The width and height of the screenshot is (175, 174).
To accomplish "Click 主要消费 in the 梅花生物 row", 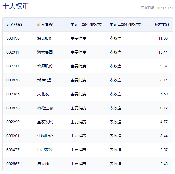I will coord(78,108).
